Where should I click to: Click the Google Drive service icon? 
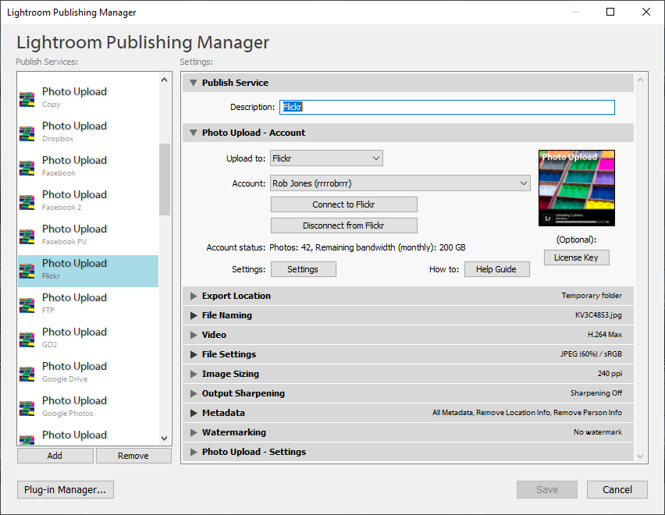click(27, 372)
